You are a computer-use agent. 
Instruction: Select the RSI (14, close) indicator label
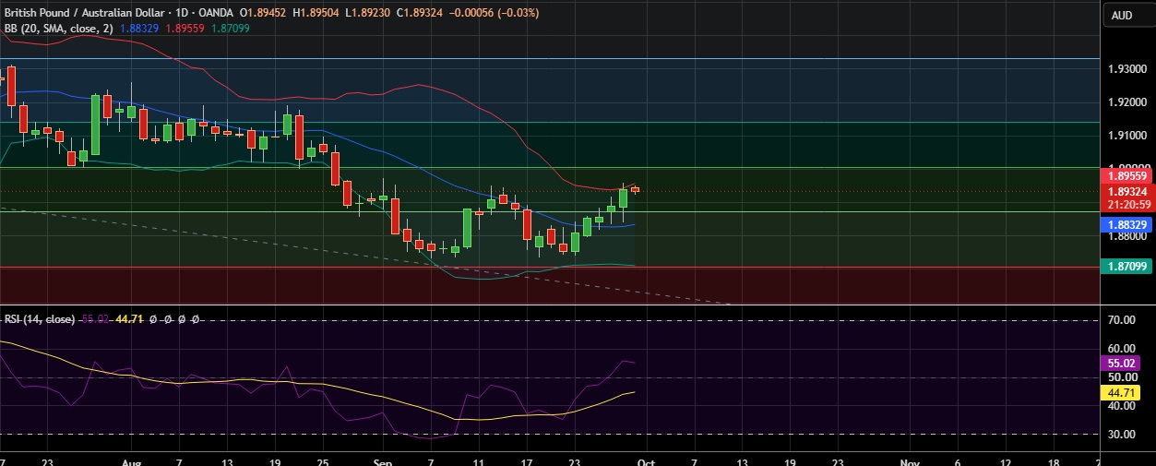pos(40,318)
